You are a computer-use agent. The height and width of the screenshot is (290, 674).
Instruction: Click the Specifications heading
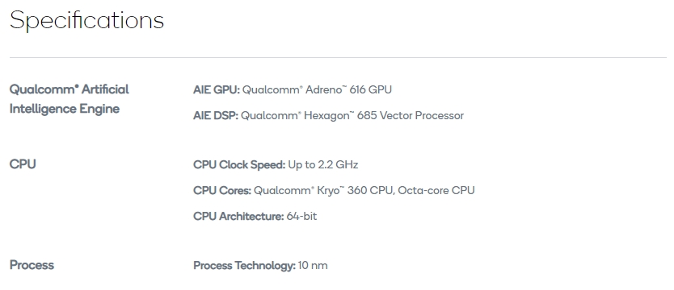coord(86,21)
